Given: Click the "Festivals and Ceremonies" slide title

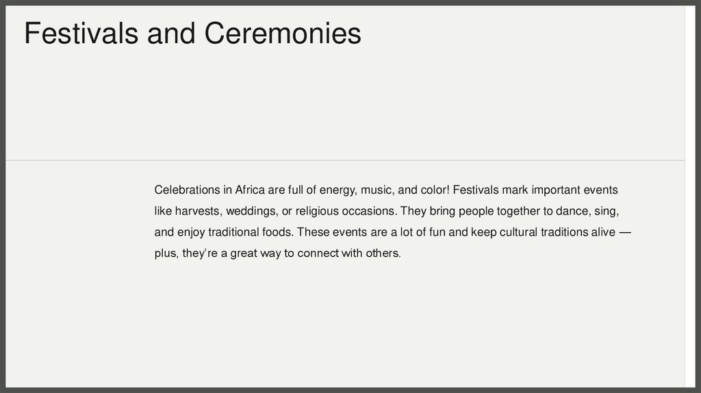Looking at the screenshot, I should click(x=192, y=34).
